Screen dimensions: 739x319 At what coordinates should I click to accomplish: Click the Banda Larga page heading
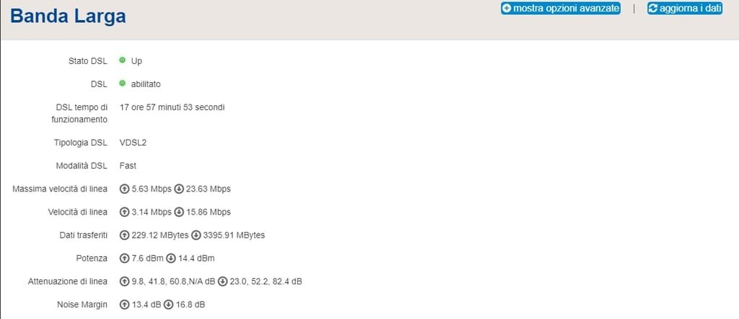[68, 17]
